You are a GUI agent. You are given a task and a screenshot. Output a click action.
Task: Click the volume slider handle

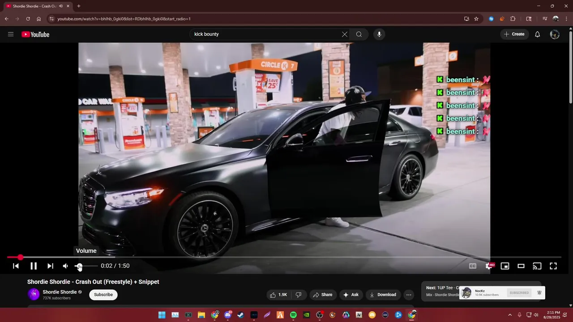click(x=79, y=266)
